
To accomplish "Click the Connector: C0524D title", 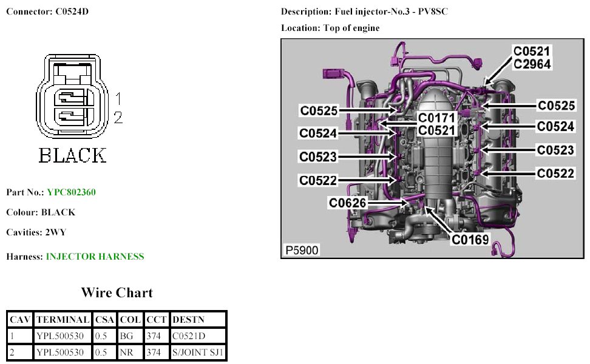I will click(x=47, y=12).
